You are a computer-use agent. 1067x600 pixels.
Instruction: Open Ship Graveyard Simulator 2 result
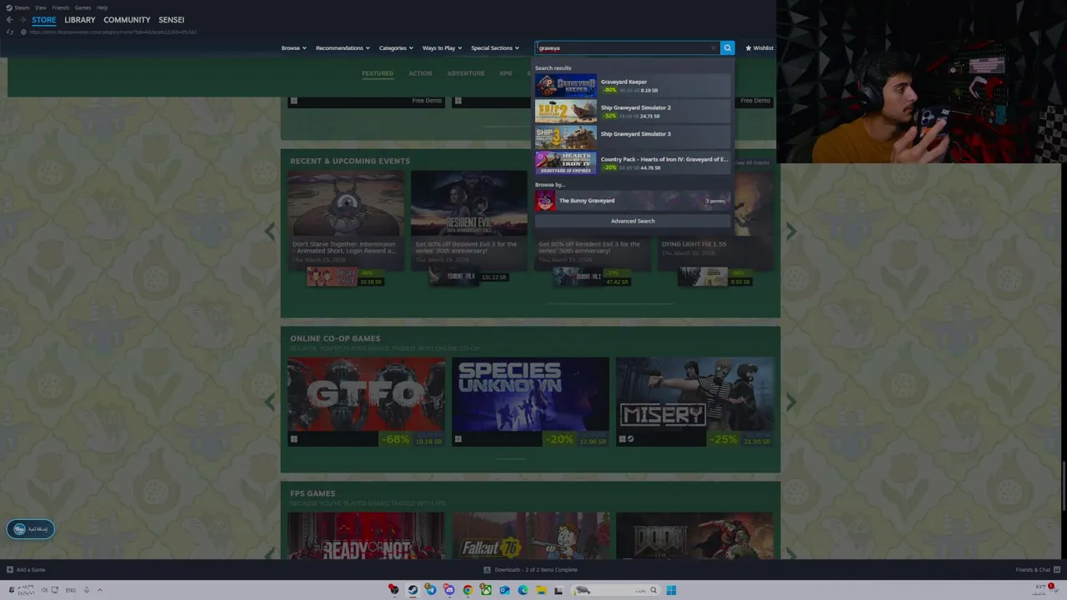pyautogui.click(x=633, y=112)
